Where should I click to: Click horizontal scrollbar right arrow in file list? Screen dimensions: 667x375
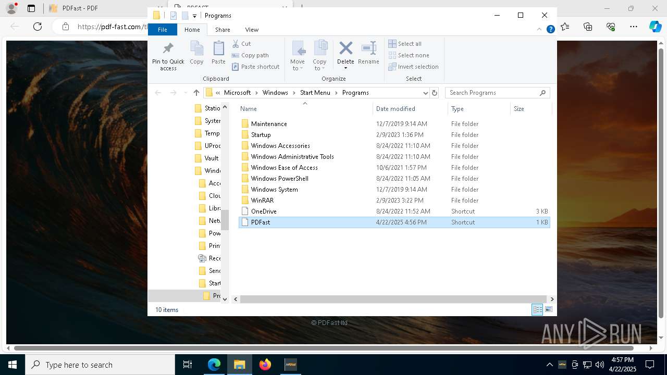(x=552, y=299)
